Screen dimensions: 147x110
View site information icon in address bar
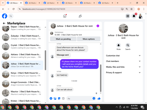click(x=20, y=9)
